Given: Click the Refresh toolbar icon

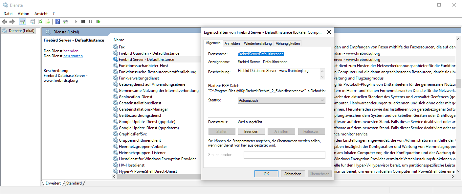Looking at the screenshot, I should (40, 22).
